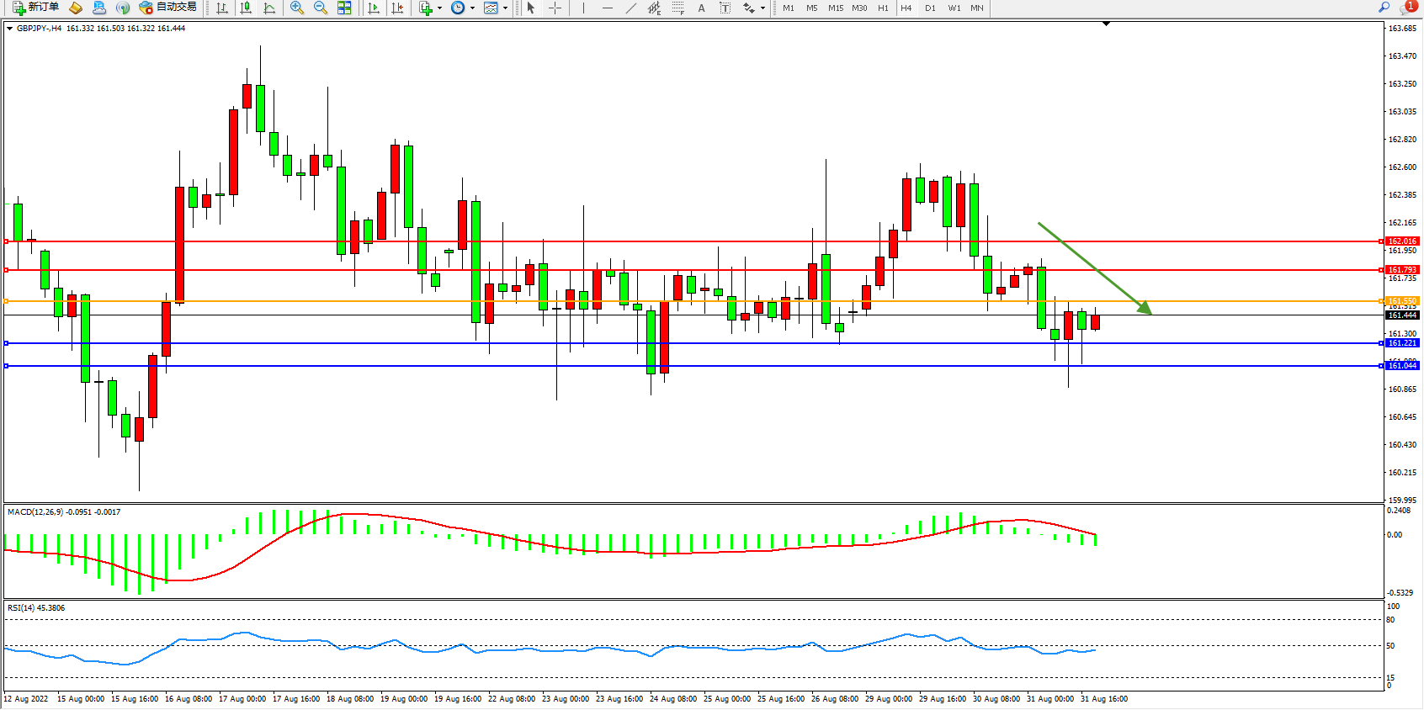Toggle the chart auto-scroll button
Viewport: 1424px width, 710px height.
374,8
